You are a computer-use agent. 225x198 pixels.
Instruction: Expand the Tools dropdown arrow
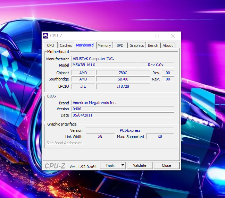pos(123,165)
